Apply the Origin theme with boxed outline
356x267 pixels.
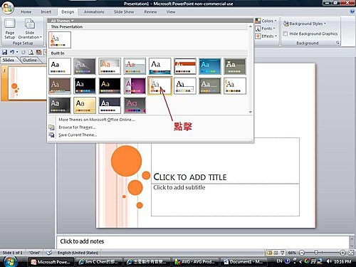click(x=185, y=85)
